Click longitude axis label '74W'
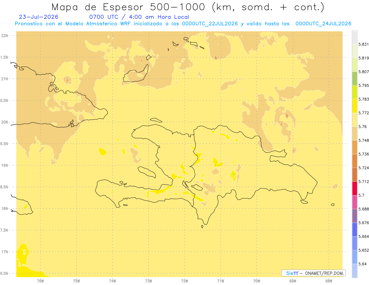The image size is (369, 285). point(113,281)
